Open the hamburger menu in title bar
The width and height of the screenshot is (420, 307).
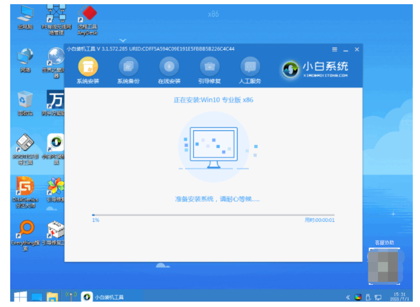[335, 49]
